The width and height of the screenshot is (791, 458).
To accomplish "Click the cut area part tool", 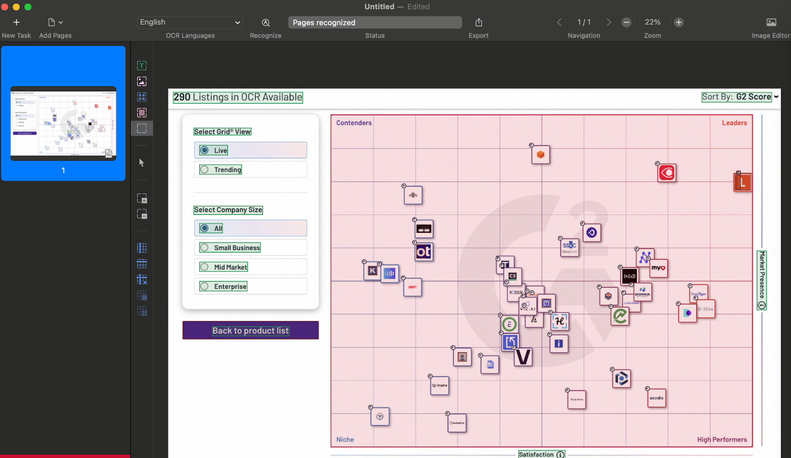I will point(142,214).
